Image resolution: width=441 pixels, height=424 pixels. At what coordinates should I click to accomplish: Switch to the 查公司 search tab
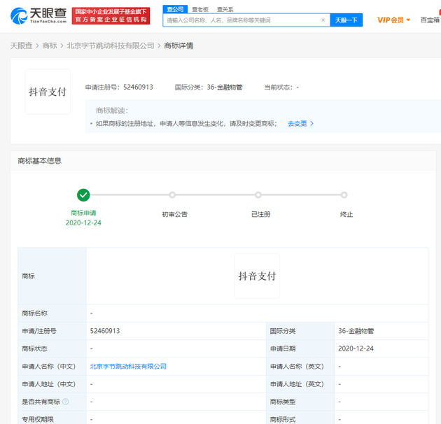[x=175, y=9]
